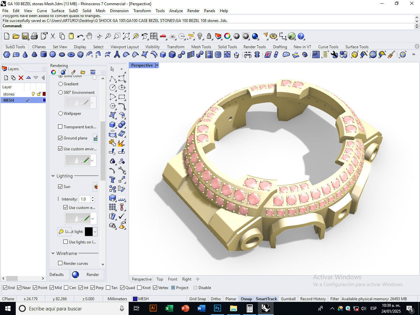Viewport: 420px width, 315px height.
Task: Click the Puzzle piece Join icon in sidebar
Action: (x=113, y=143)
